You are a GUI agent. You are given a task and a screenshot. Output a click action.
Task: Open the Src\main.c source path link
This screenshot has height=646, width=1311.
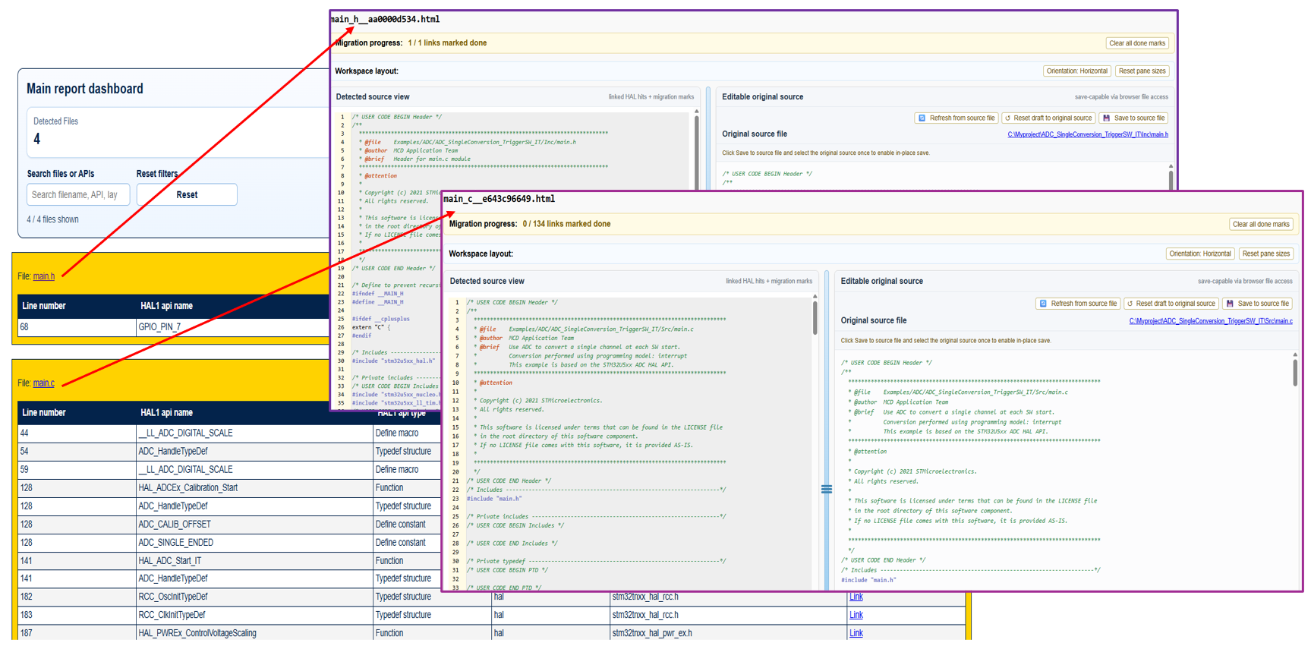click(1210, 321)
